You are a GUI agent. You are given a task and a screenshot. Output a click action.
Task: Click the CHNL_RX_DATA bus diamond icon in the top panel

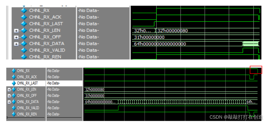24,44
